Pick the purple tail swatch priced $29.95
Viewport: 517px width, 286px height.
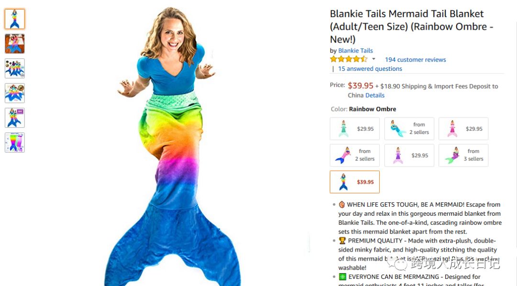click(409, 155)
